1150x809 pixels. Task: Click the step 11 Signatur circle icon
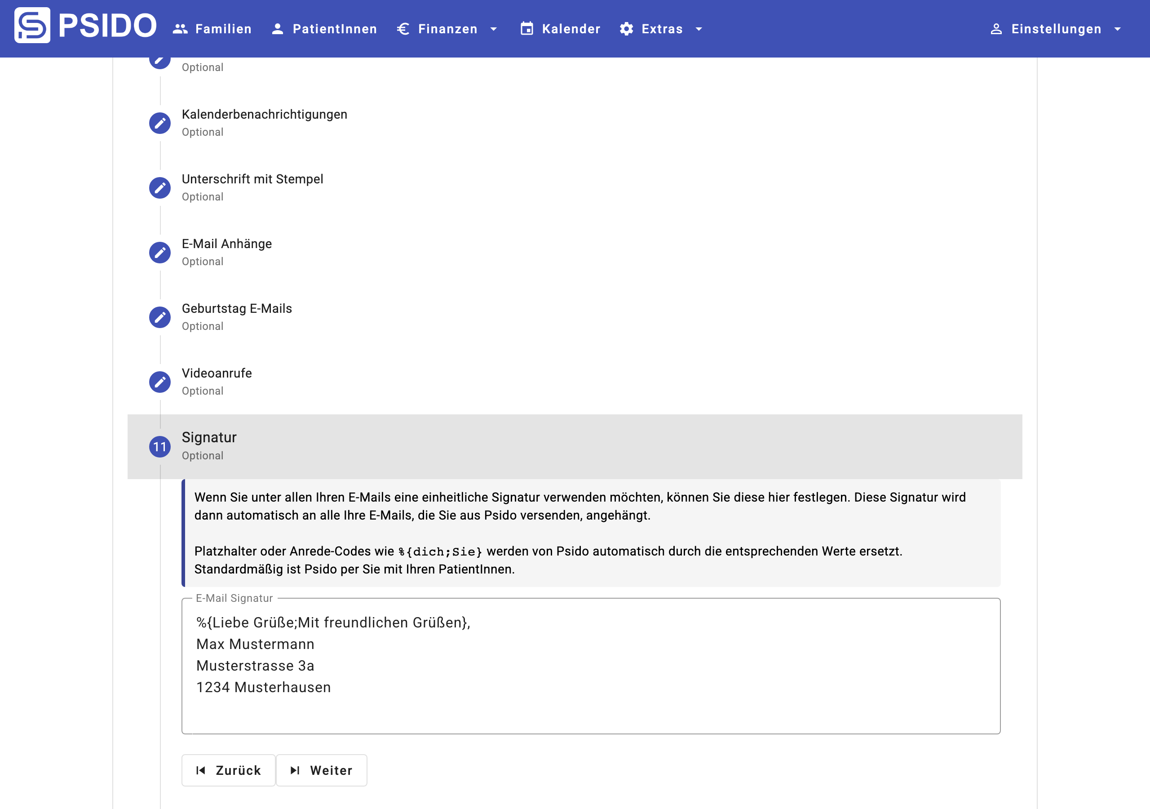click(160, 446)
